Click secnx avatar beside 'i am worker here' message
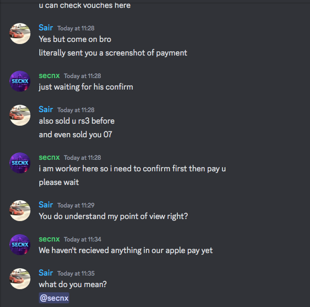Image resolution: width=310 pixels, height=307 pixels. point(20,163)
